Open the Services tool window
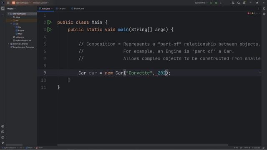Image resolution: width=267 pixels, height=150 pixels. tap(3, 126)
